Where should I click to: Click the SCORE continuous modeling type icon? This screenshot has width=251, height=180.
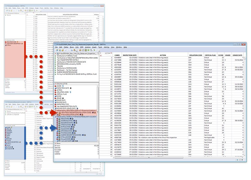[x=56, y=96]
